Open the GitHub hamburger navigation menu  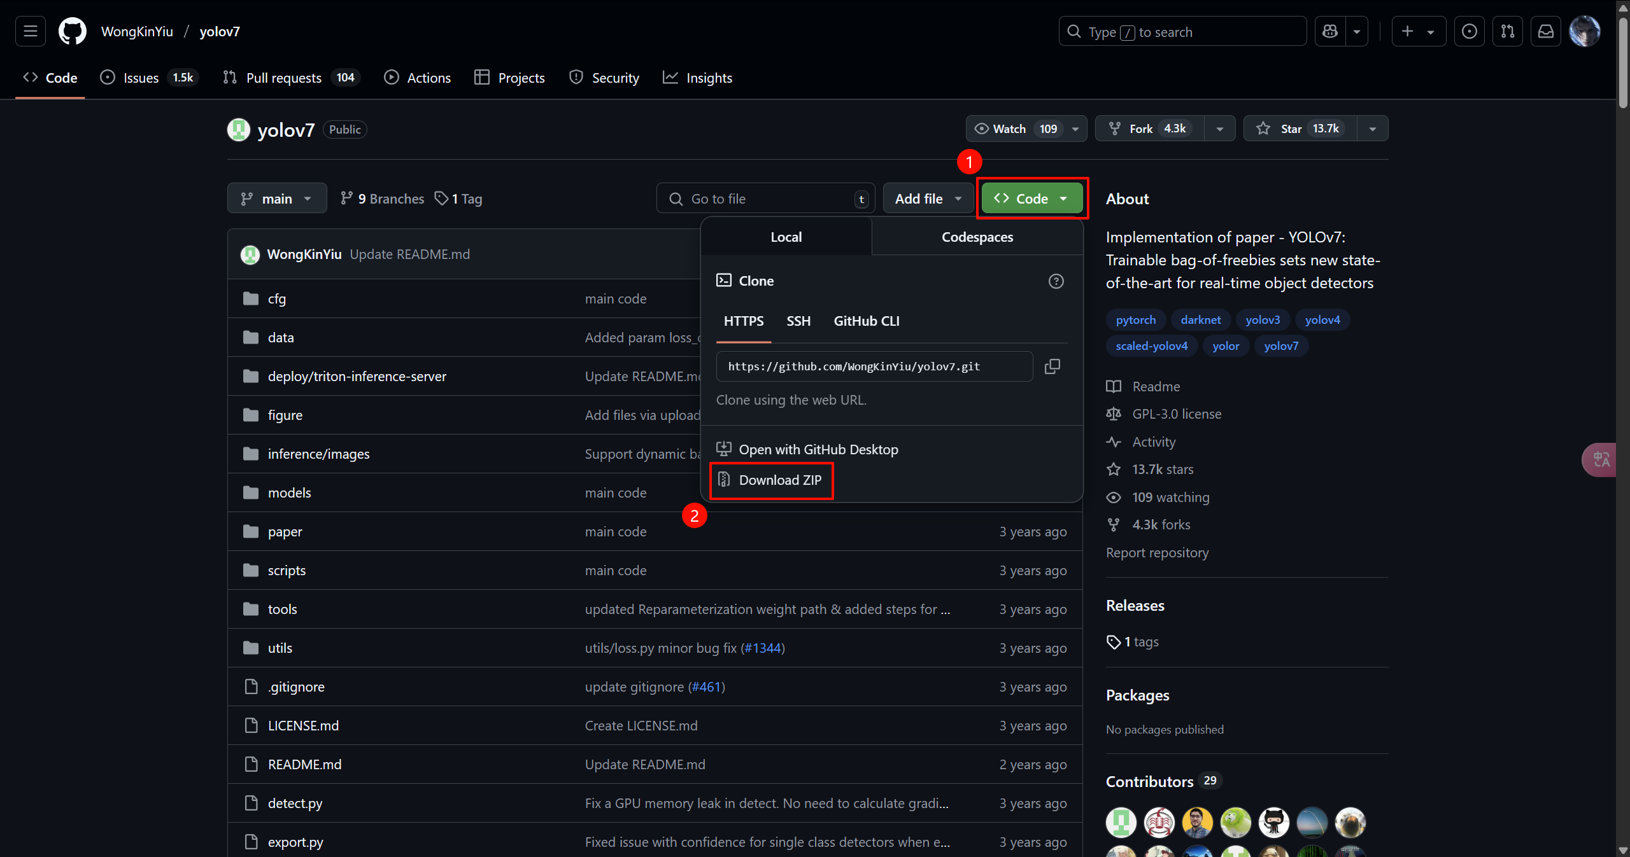pos(31,31)
